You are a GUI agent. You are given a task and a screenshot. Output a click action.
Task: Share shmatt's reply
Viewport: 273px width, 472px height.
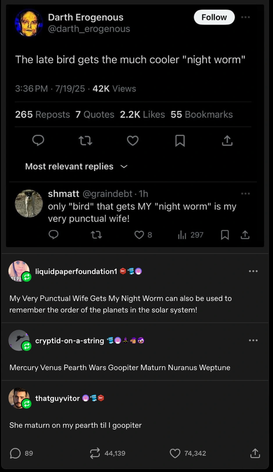click(245, 235)
